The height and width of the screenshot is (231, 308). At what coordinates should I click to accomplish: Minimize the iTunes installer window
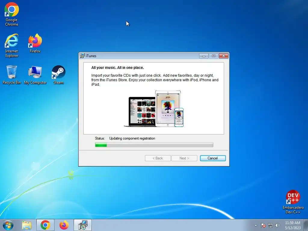coord(204,56)
